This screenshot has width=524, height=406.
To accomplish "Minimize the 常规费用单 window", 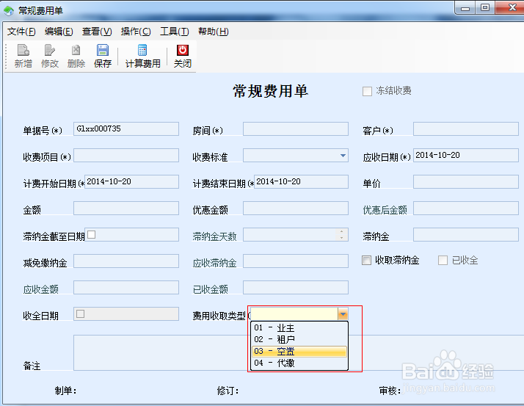I will pyautogui.click(x=465, y=8).
